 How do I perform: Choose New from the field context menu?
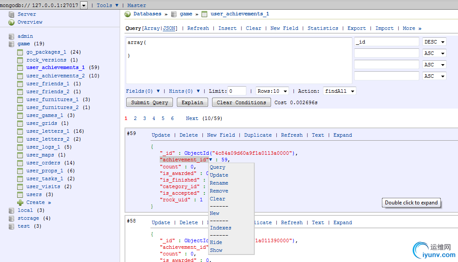coord(214,213)
